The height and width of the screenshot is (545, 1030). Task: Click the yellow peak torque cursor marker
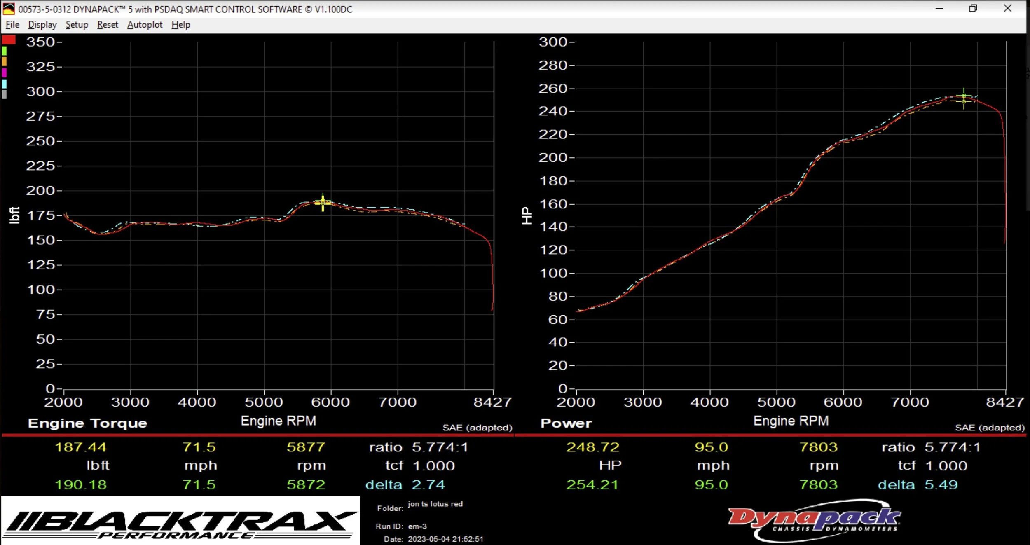323,202
